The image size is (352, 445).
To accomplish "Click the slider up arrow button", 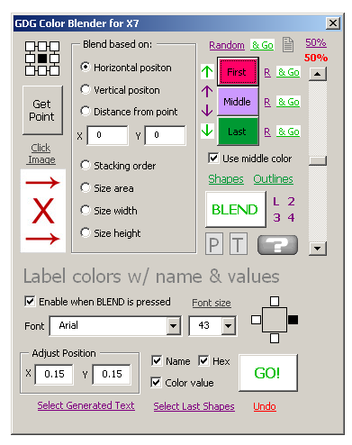I will 318,74.
